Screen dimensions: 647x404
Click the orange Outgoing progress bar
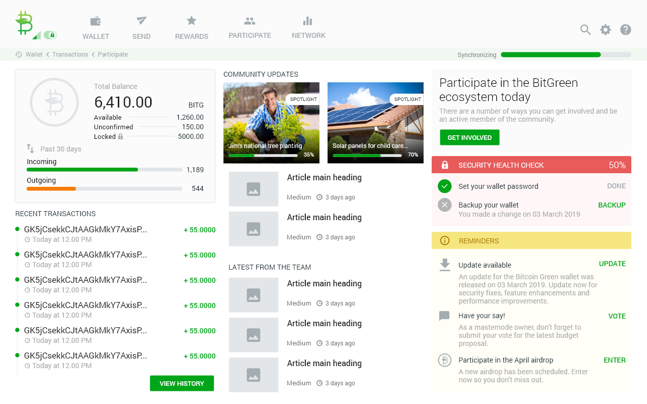105,188
